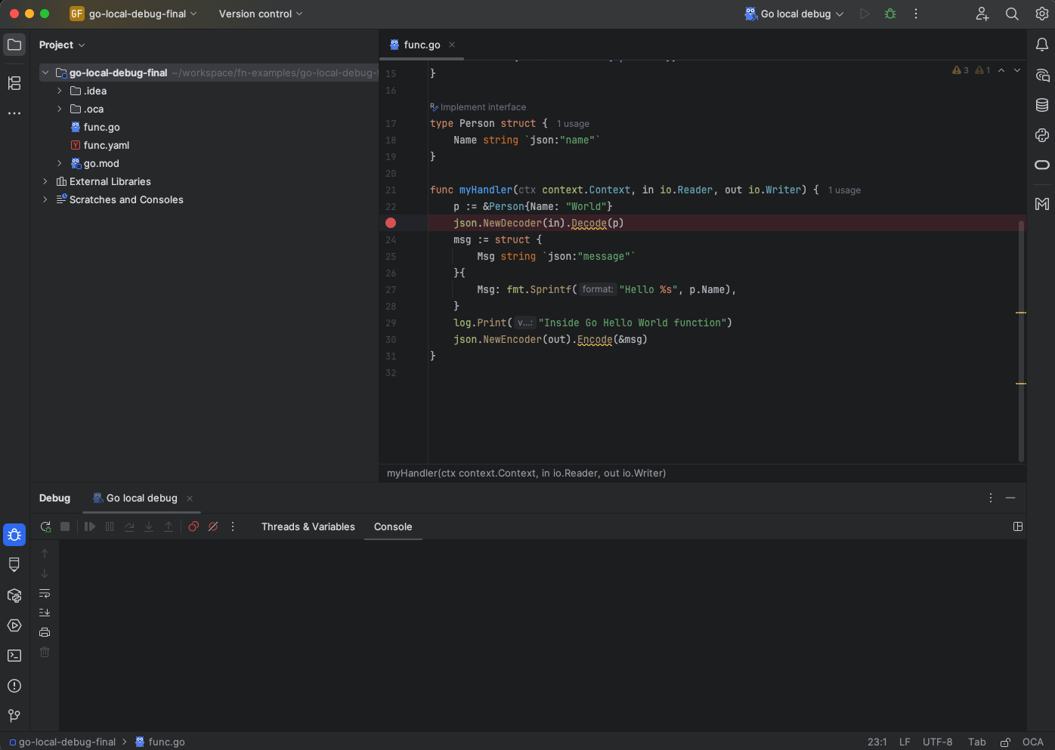The width and height of the screenshot is (1055, 750).
Task: Click the UTF-8 encoding in status bar
Action: pyautogui.click(x=937, y=742)
